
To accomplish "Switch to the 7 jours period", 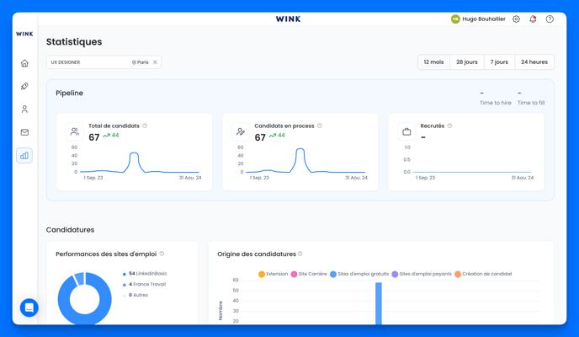I will (499, 62).
